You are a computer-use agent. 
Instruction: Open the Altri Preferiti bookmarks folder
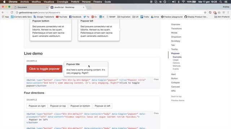[222, 17]
